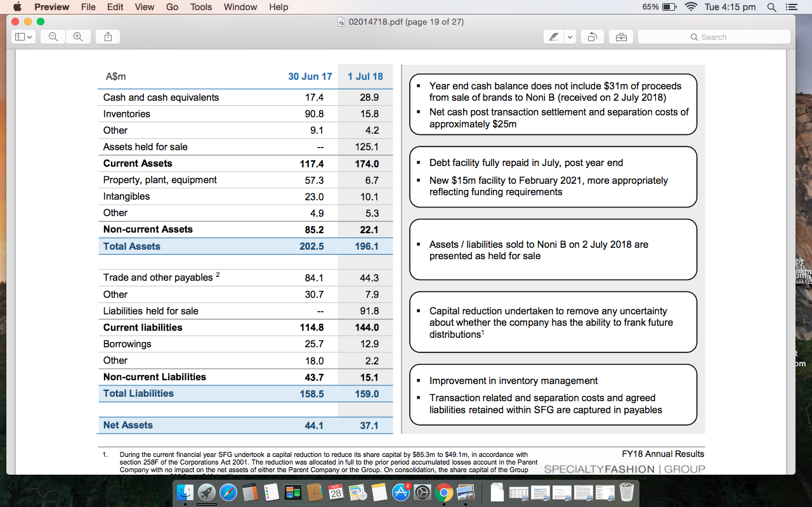Click the 'Assets held for sale' label
The width and height of the screenshot is (812, 507).
coord(145,147)
